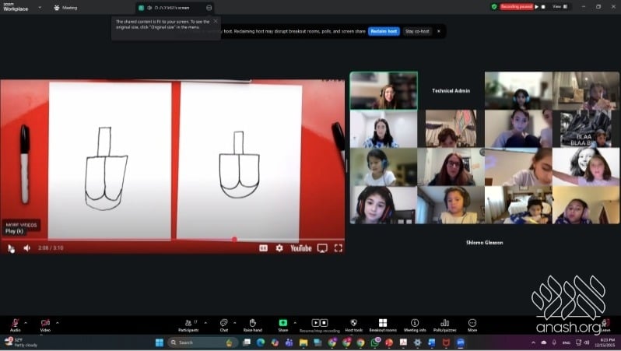Open the Participants panel
This screenshot has width=621, height=351.
coord(188,322)
